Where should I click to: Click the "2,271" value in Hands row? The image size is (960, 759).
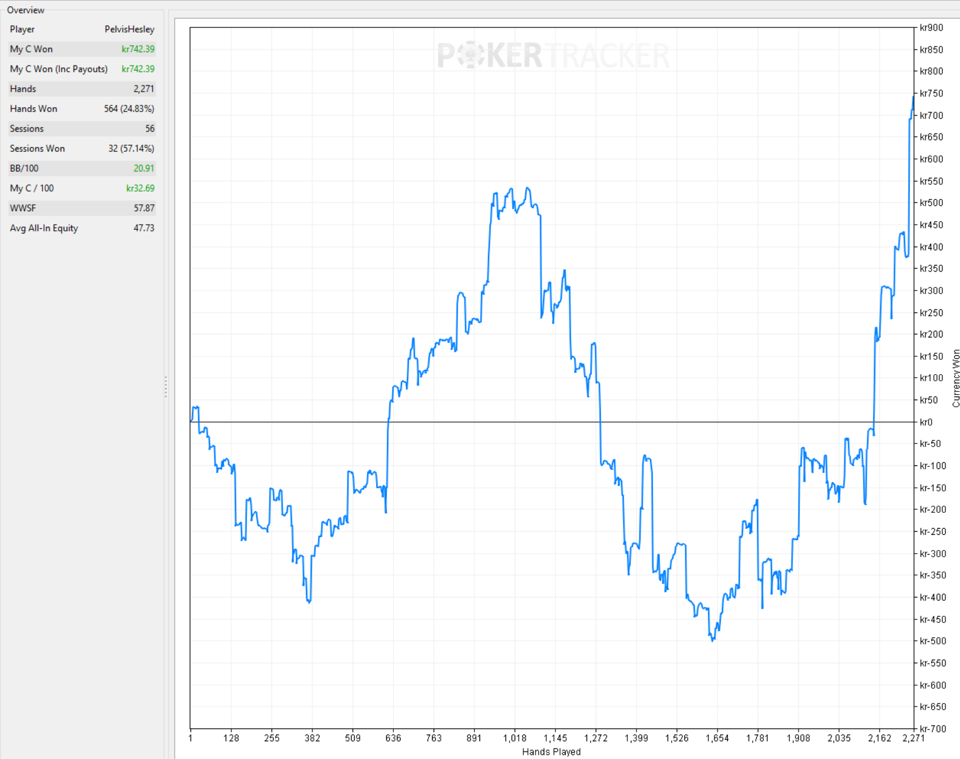[144, 89]
